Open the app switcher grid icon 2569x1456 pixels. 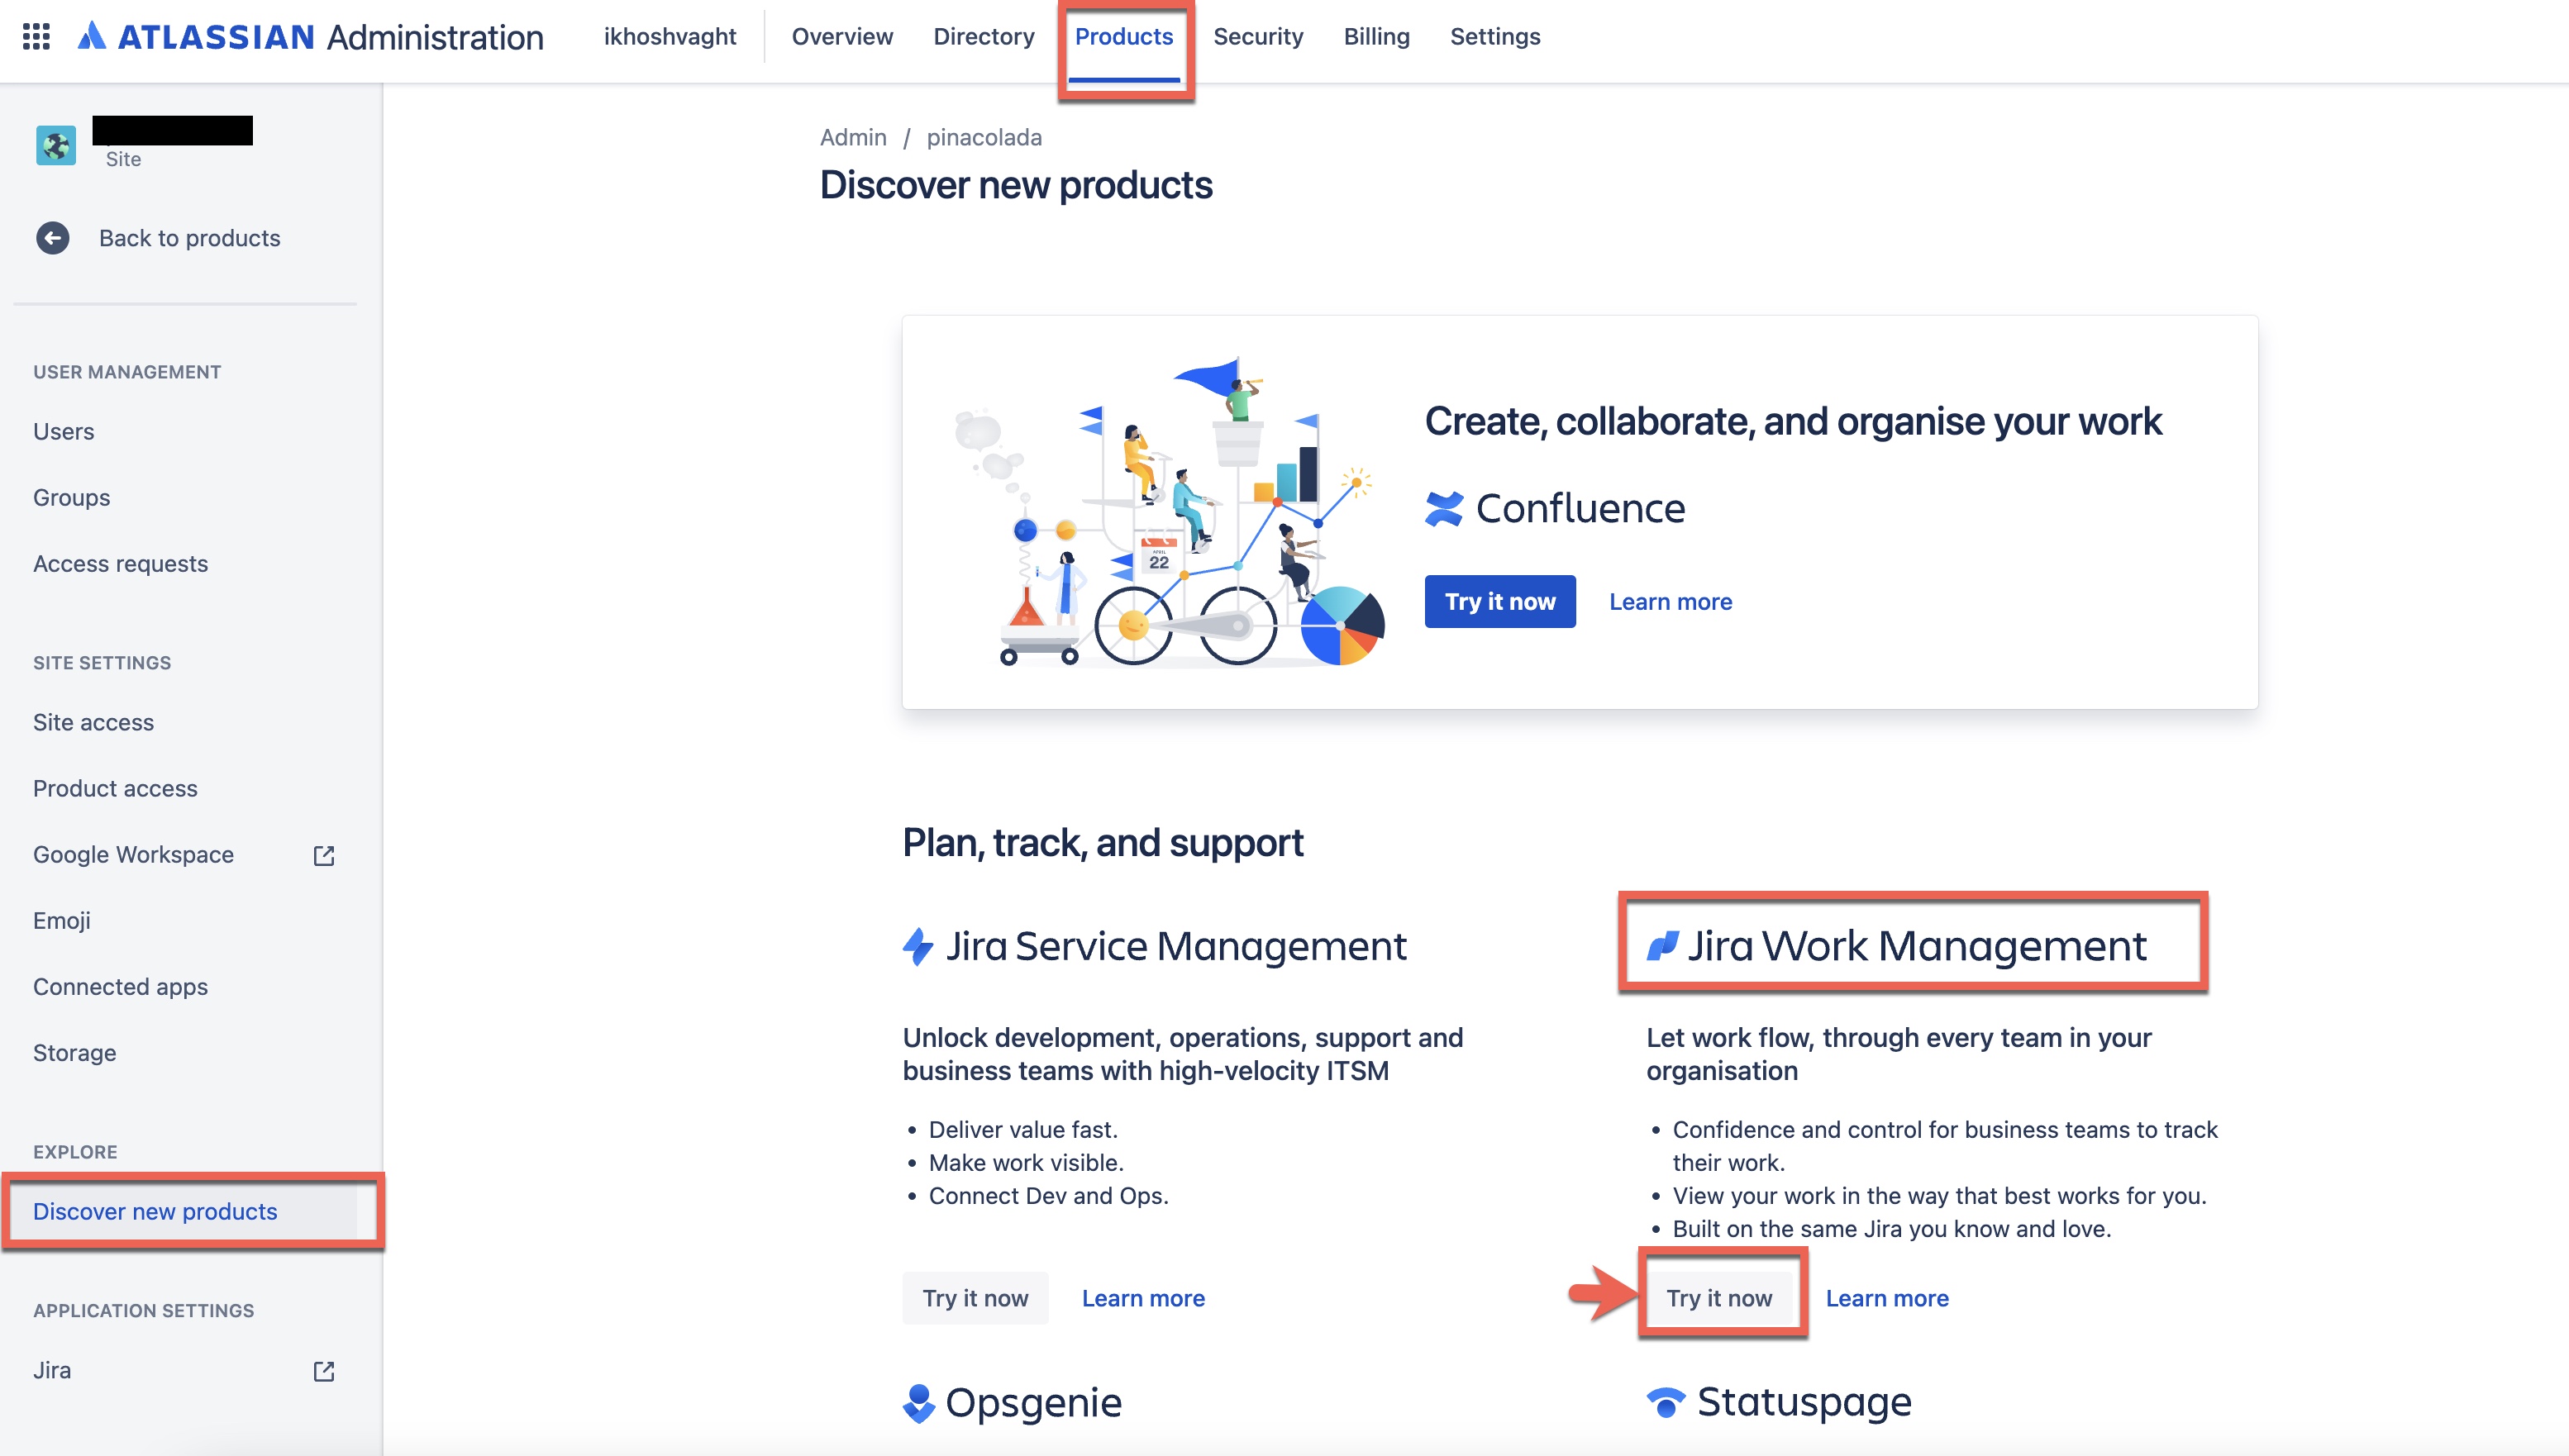click(x=36, y=37)
